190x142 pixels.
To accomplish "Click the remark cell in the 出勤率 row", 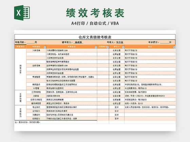I will (x=150, y=96).
